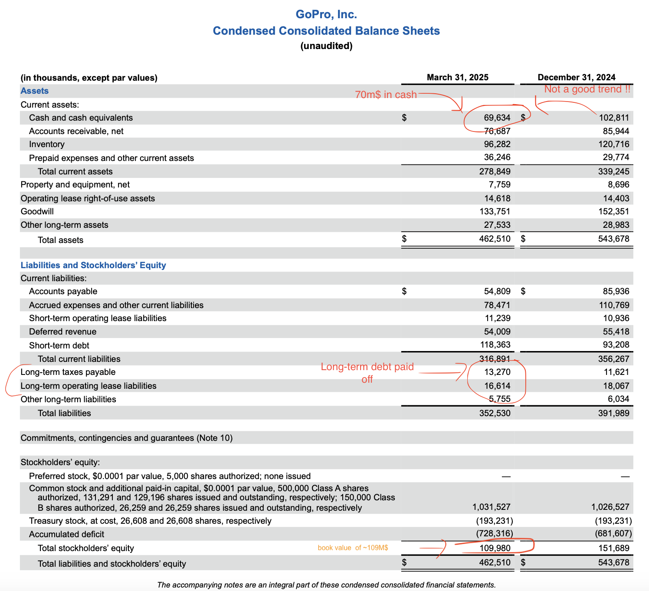Click the total assets value 462,510

(x=495, y=239)
